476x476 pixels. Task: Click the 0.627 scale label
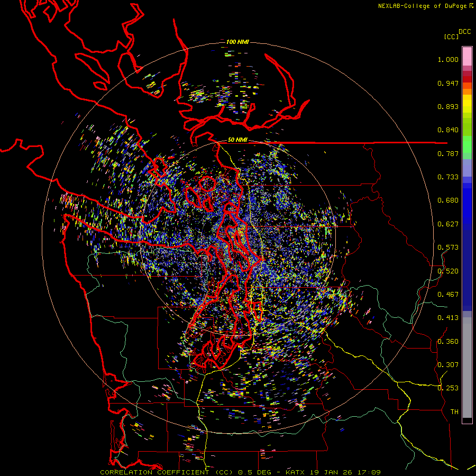click(x=448, y=224)
